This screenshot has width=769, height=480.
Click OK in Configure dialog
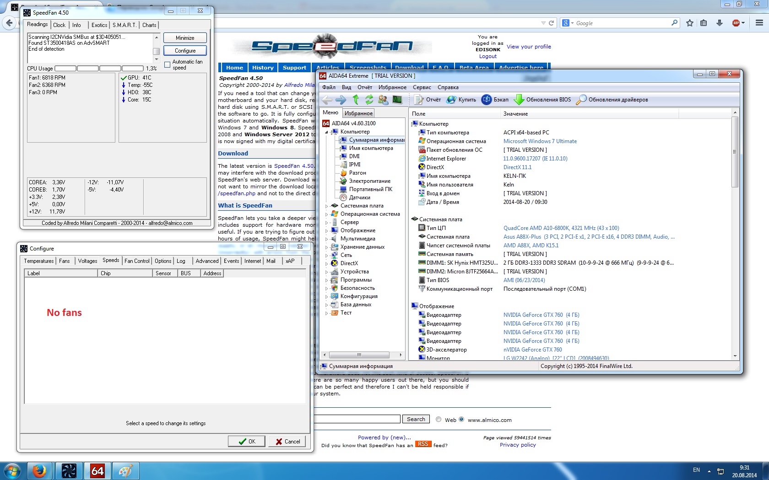pos(247,441)
